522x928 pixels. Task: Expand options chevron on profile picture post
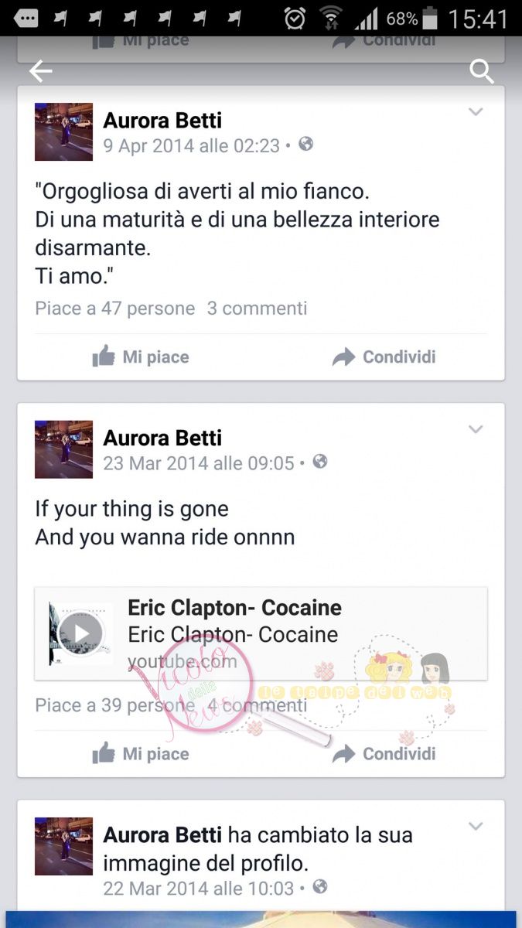coord(476,826)
